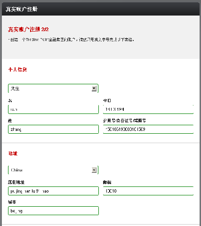Click the 地址 section heading

(x=13, y=153)
